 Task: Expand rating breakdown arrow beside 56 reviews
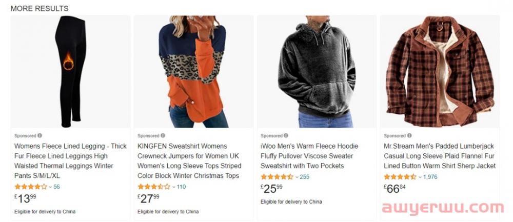tap(50, 187)
